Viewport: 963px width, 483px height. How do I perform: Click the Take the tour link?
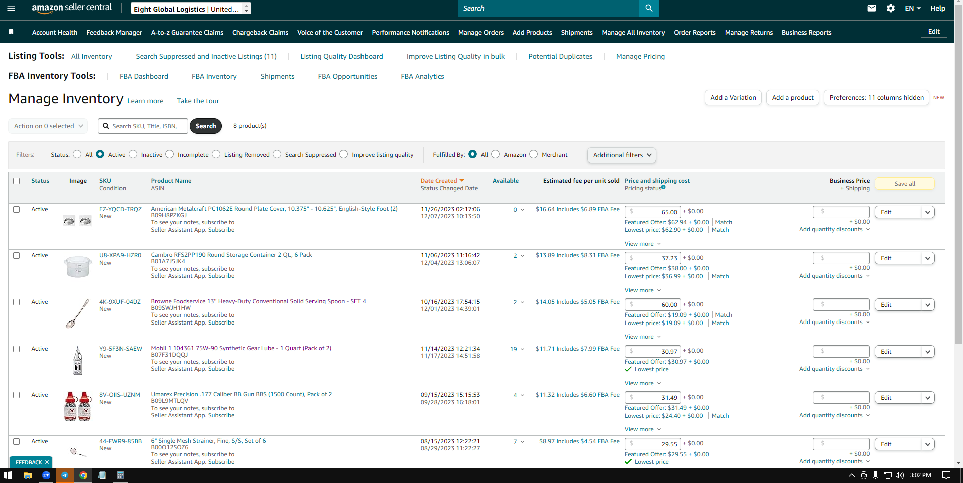[198, 101]
